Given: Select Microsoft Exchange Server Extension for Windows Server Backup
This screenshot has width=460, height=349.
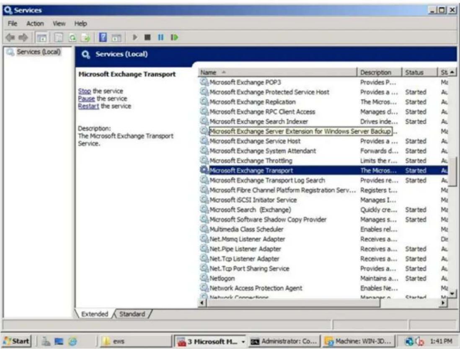Looking at the screenshot, I should click(x=323, y=131).
